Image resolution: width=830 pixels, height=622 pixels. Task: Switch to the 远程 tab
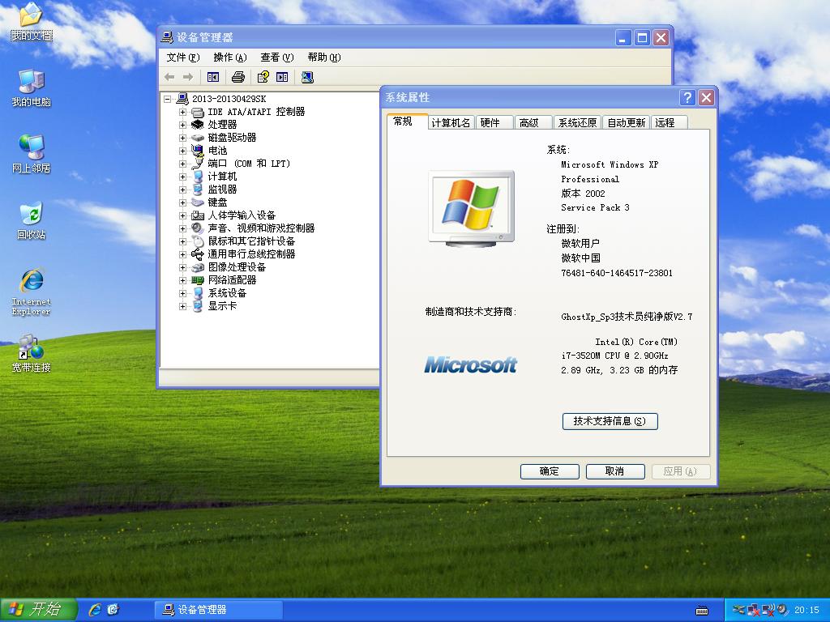click(670, 123)
